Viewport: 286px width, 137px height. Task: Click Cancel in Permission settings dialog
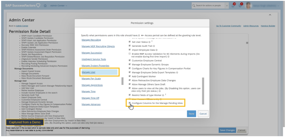point(203,114)
